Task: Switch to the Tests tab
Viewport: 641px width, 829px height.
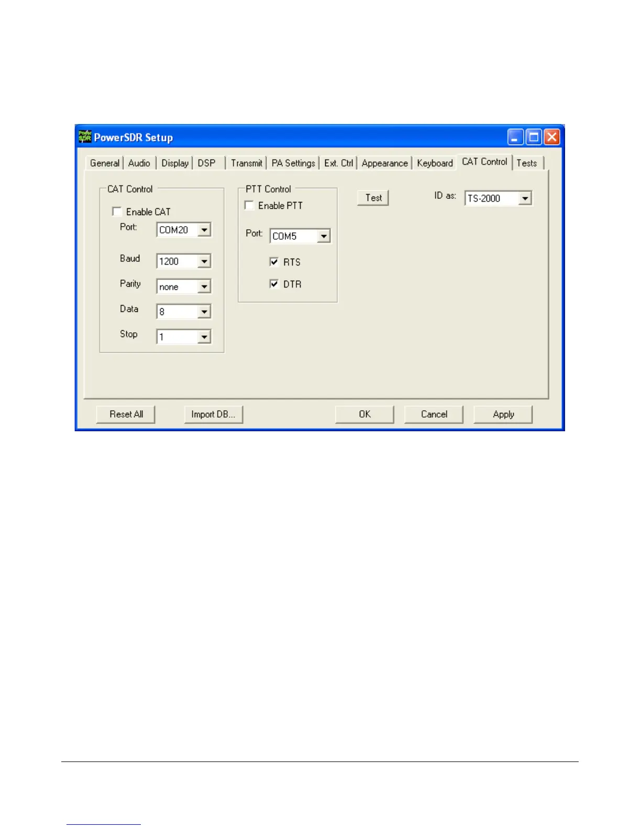Action: click(527, 163)
